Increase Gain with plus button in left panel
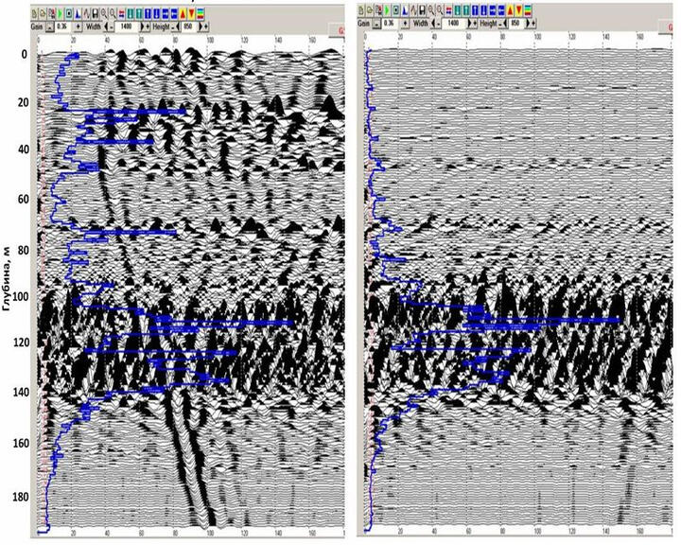 coord(78,27)
